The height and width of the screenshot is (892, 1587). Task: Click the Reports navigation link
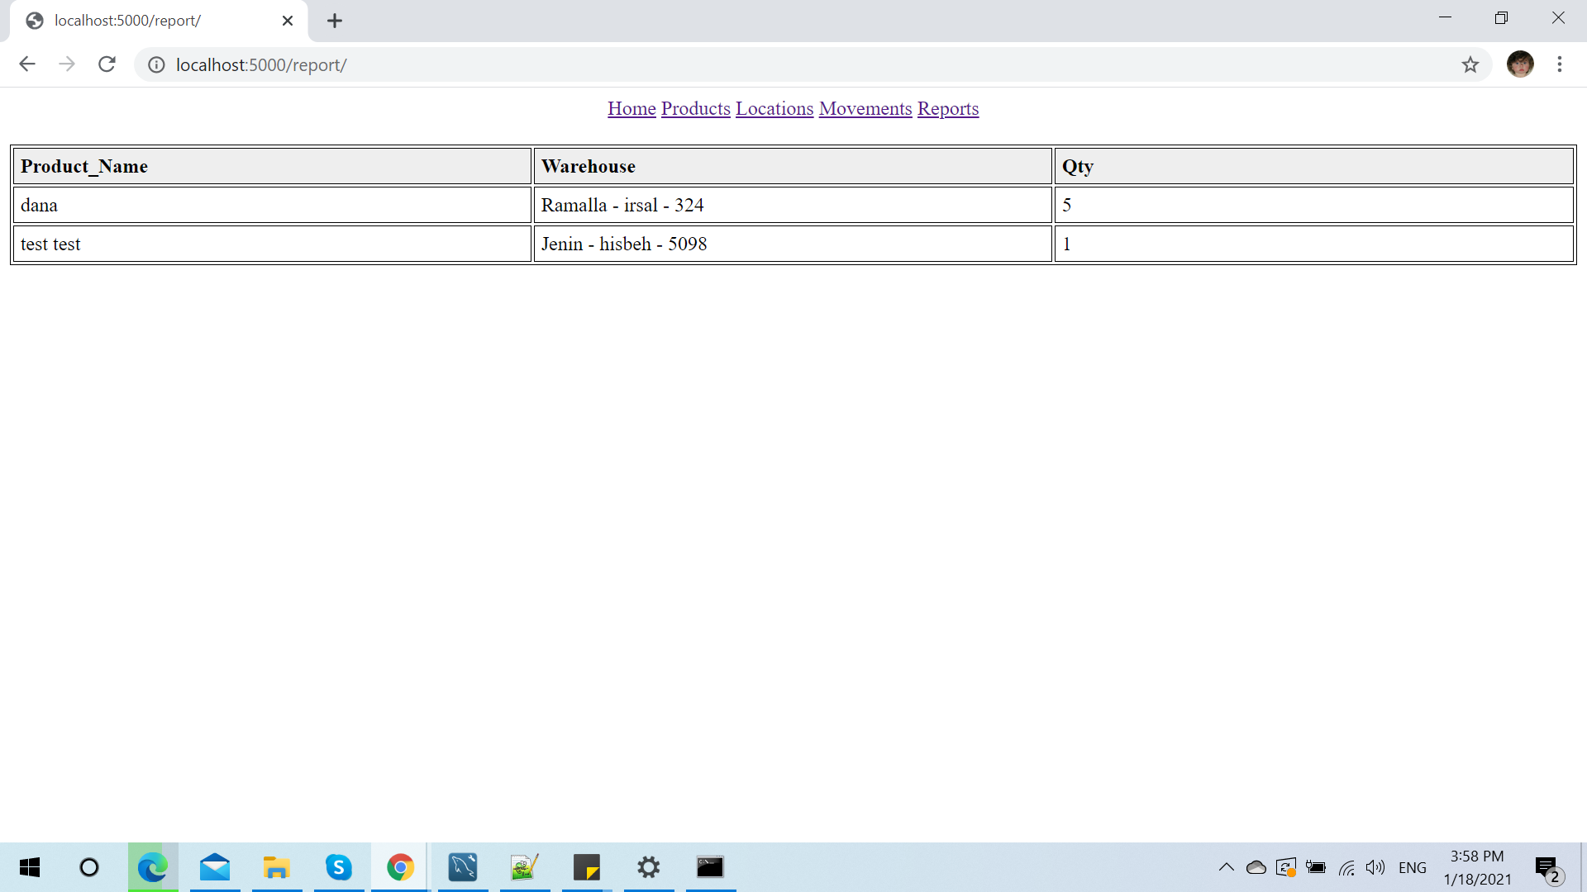[947, 109]
